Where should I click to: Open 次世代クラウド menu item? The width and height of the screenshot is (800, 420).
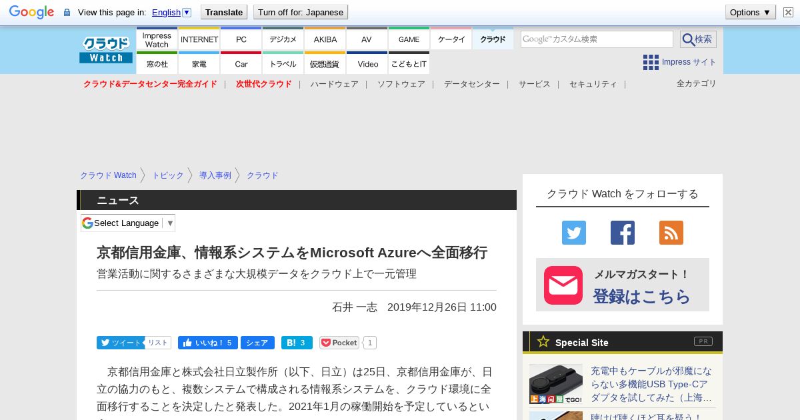point(264,84)
